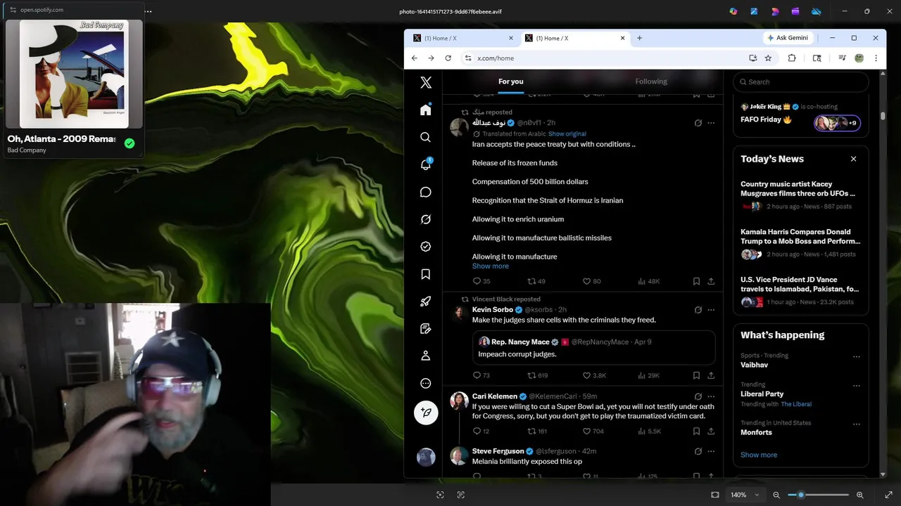Viewport: 901px width, 506px height.
Task: Go back in the browser
Action: pos(415,58)
